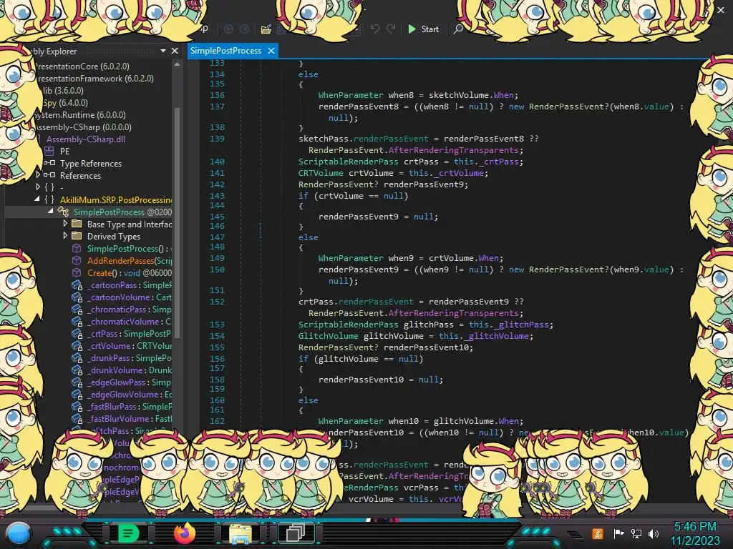Click RenderPassEvent type on line 142
The image size is (733, 549).
[x=339, y=184]
